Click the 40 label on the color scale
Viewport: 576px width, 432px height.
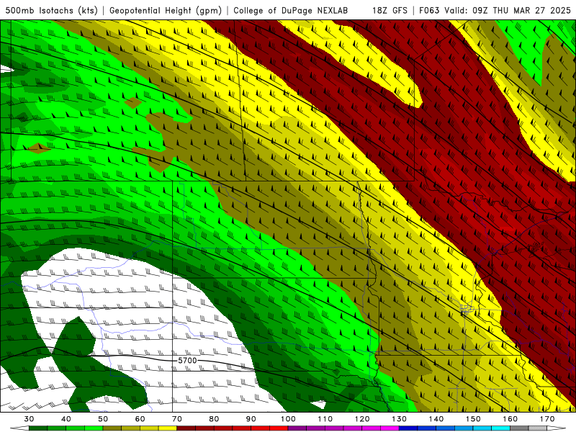click(x=66, y=419)
